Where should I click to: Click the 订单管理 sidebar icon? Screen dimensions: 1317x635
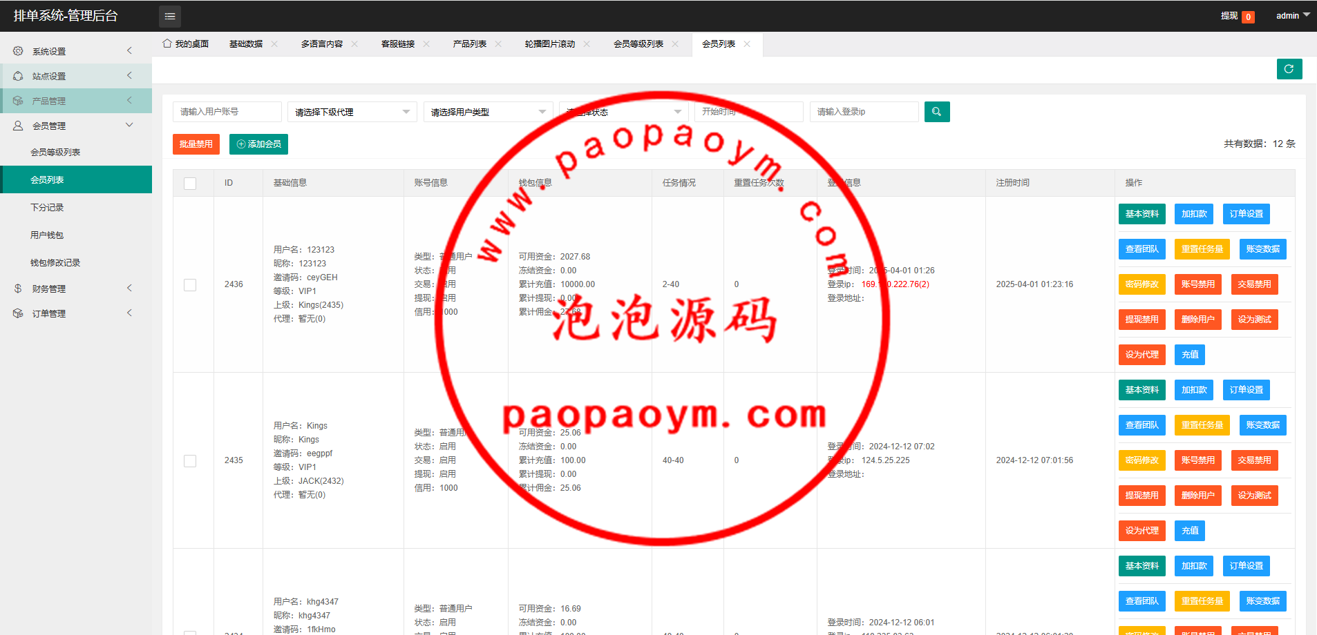(x=18, y=313)
